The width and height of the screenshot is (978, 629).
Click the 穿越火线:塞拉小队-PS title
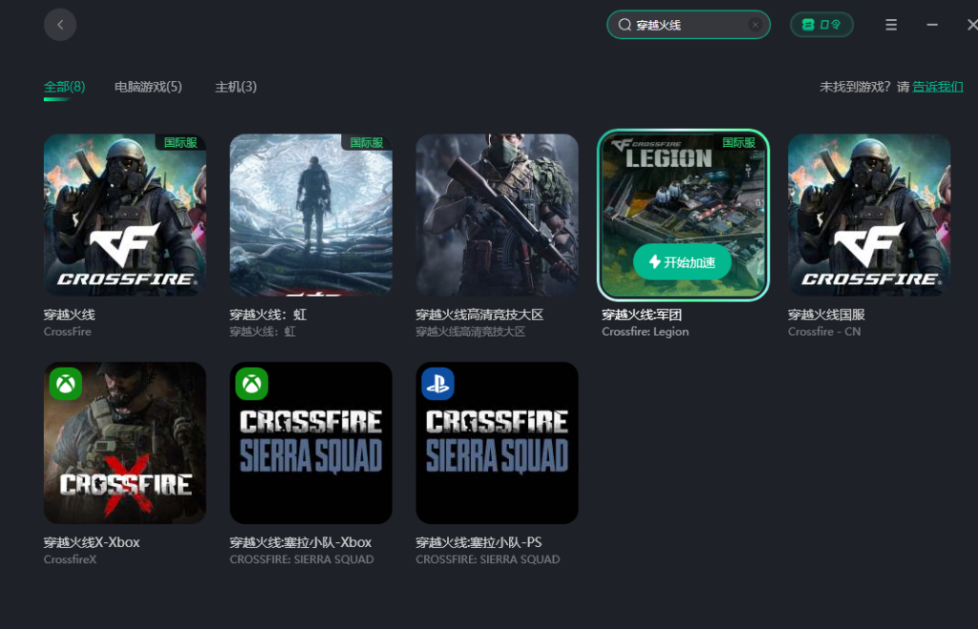point(479,542)
